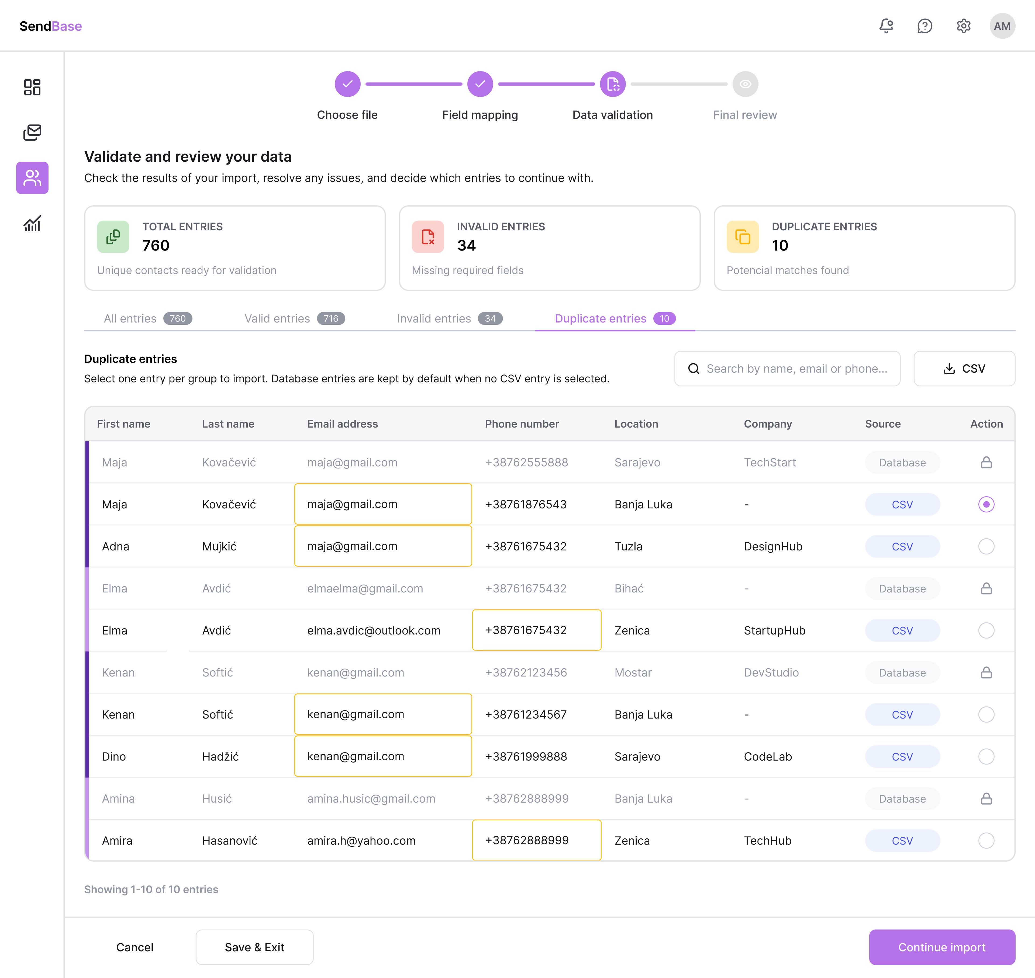Open the contacts sidebar icon
The width and height of the screenshot is (1035, 978).
[32, 178]
